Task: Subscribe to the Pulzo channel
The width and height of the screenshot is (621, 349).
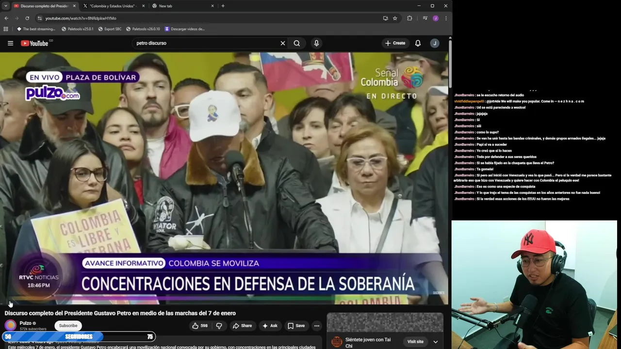Action: point(68,326)
